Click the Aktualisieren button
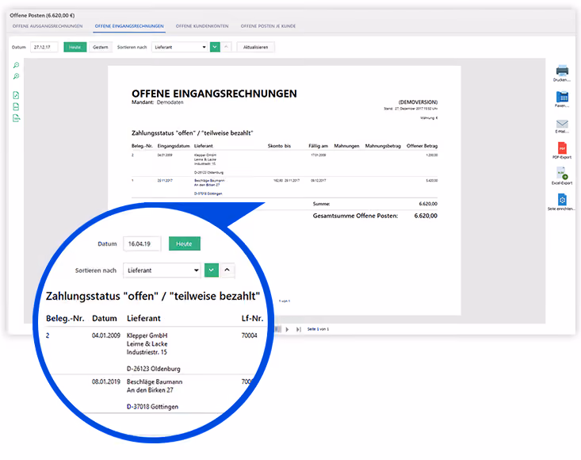This screenshot has width=581, height=460. [256, 47]
